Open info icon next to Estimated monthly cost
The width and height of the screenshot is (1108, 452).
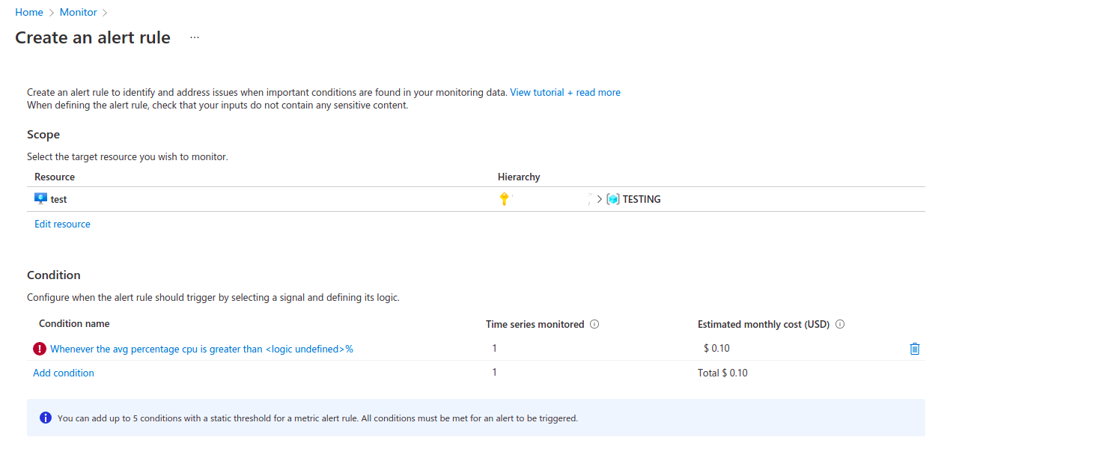[x=840, y=325]
